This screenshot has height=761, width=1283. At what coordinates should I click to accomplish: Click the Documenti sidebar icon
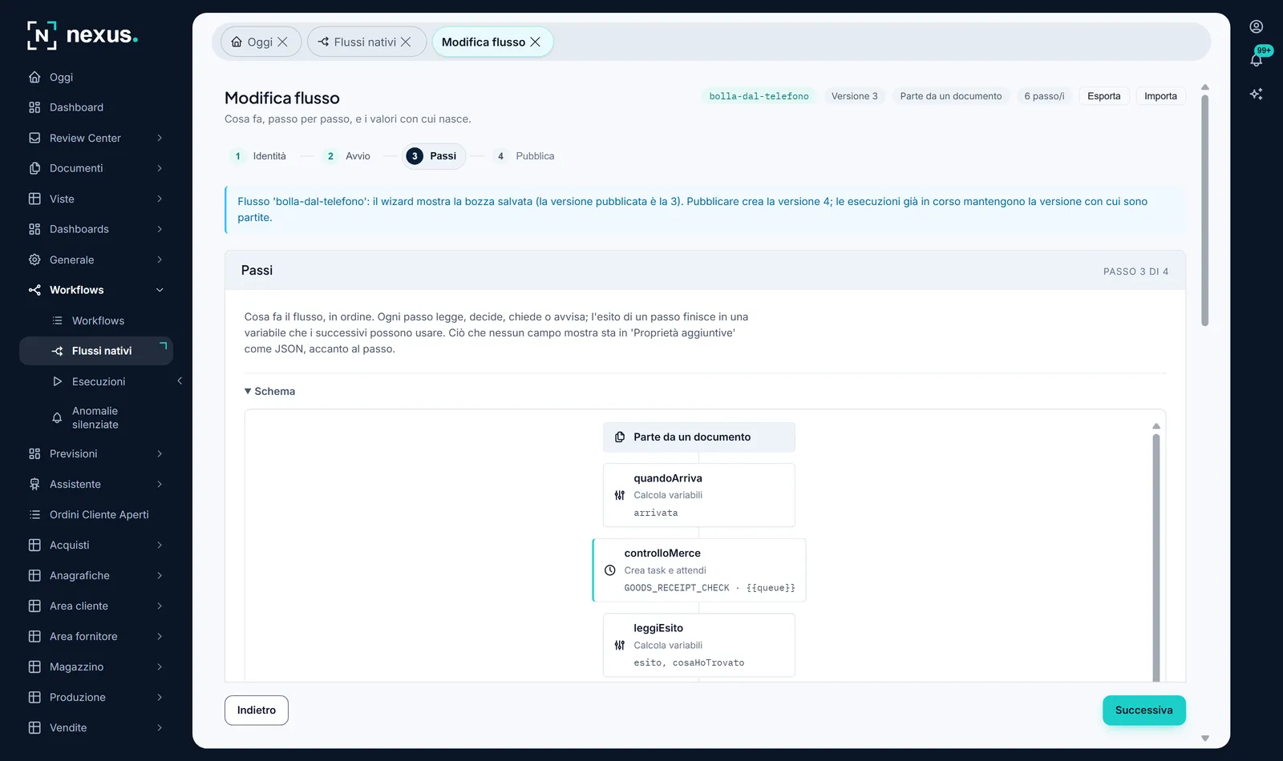(x=34, y=168)
